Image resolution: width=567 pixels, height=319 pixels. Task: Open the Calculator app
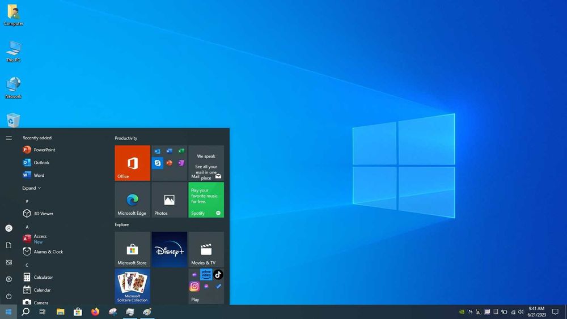pyautogui.click(x=37, y=277)
